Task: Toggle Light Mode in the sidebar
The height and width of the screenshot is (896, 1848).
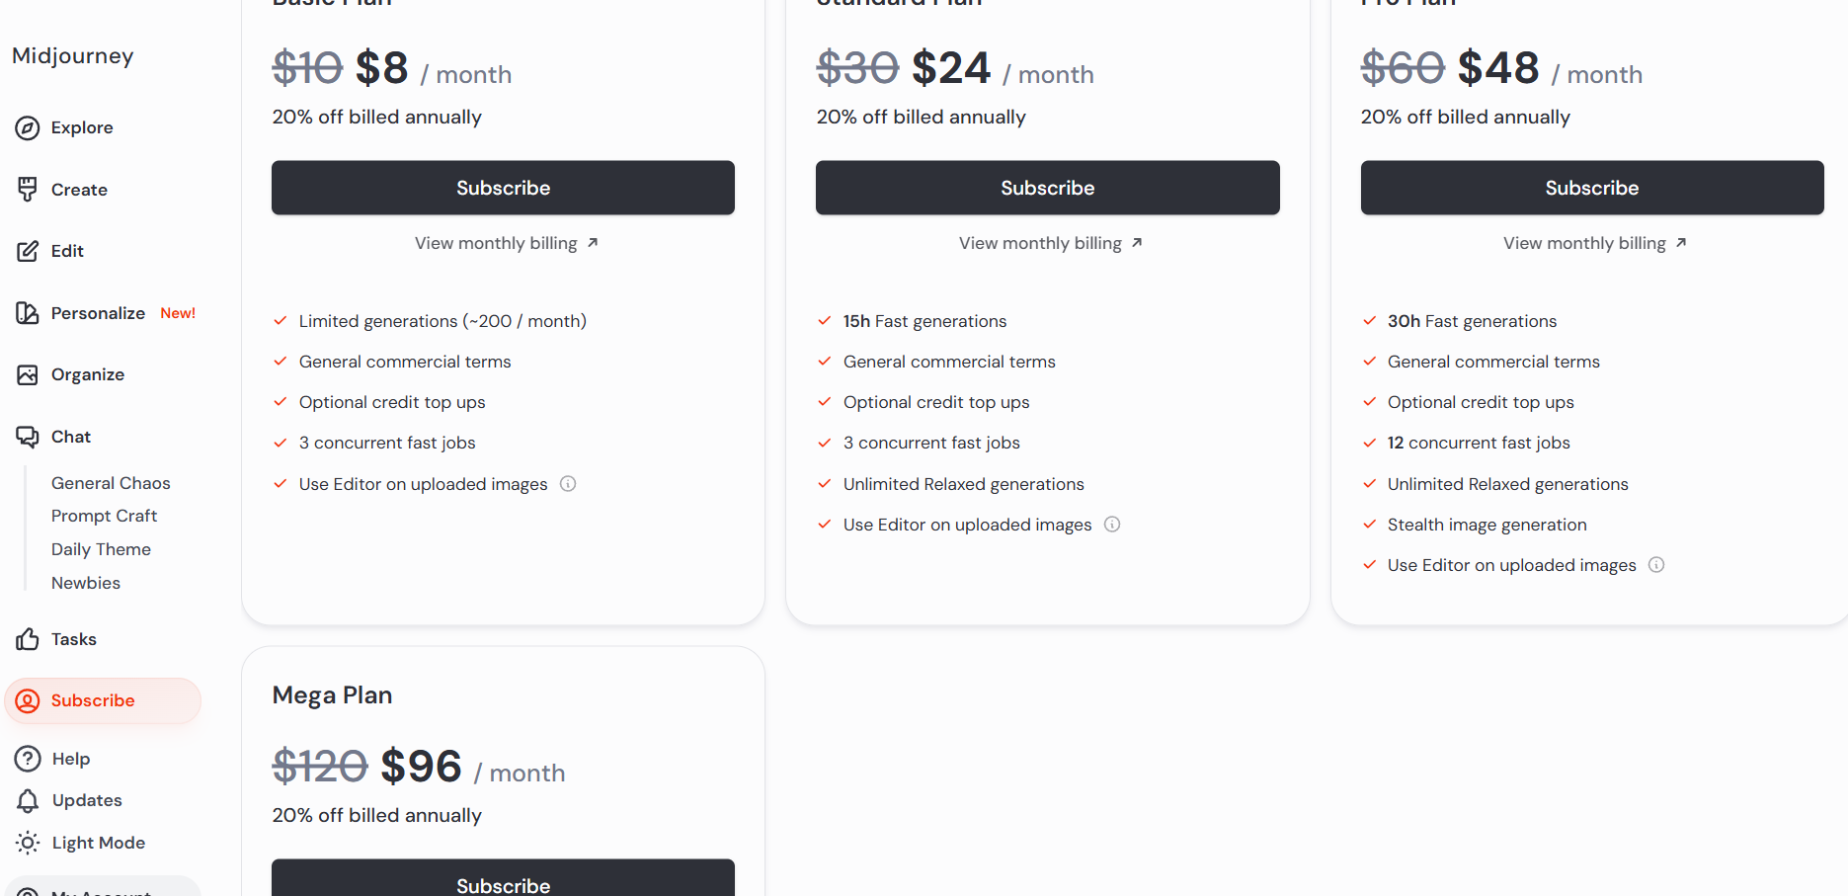Action: (80, 843)
